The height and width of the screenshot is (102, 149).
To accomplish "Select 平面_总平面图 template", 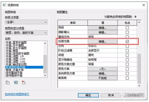I will pos(15,45).
